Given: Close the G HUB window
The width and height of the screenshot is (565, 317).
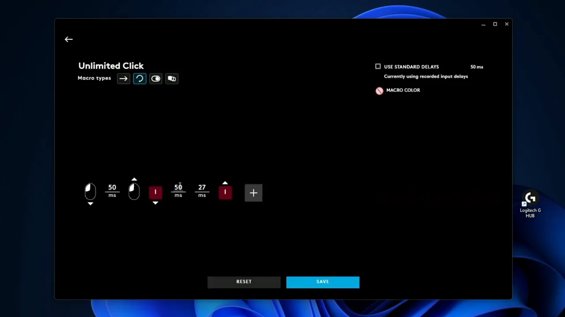Looking at the screenshot, I should [507, 24].
